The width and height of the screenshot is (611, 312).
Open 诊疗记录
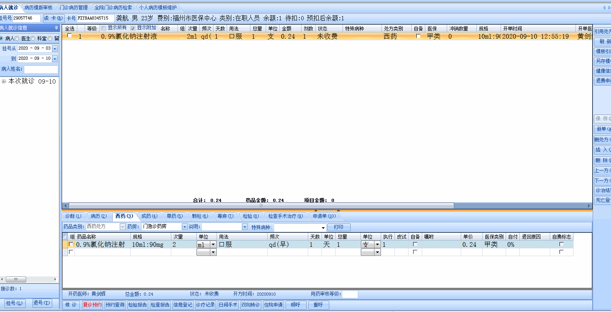(206, 305)
